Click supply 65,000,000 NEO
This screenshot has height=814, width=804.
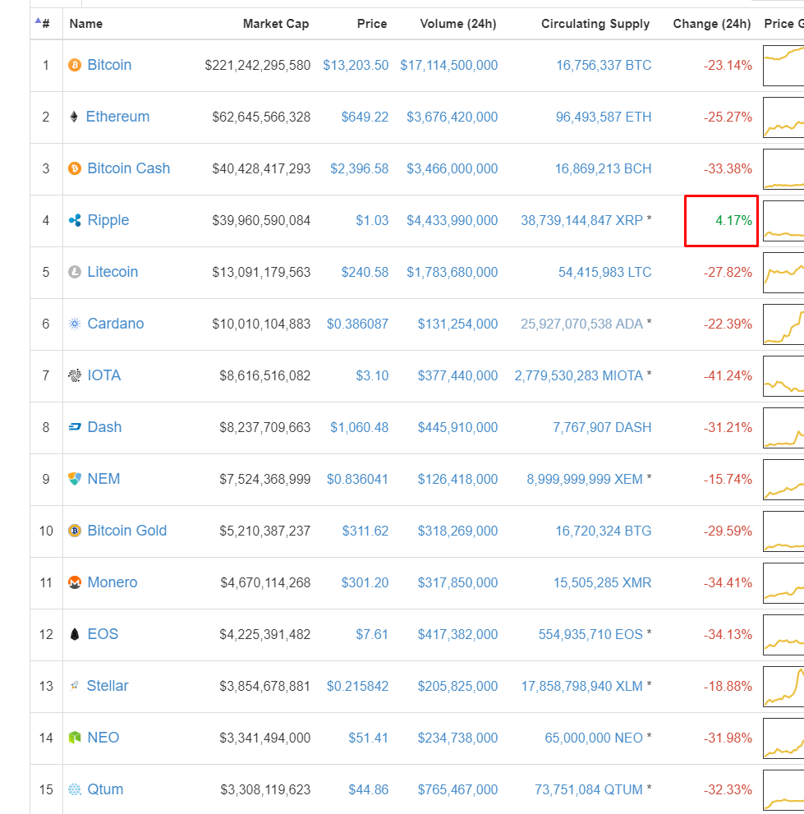point(594,738)
